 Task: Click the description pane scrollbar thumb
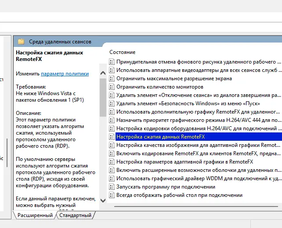(103, 97)
